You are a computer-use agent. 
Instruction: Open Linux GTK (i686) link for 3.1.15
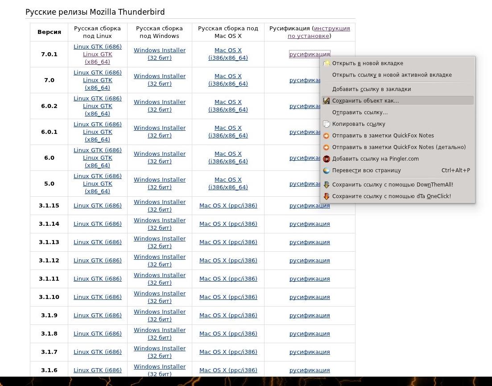click(98, 206)
